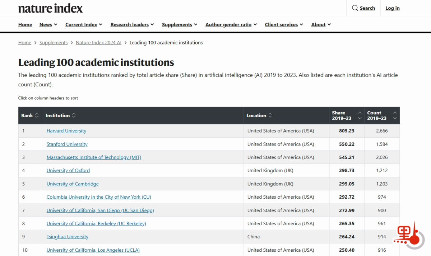
Task: Click the Count value 2,026
Action: pos(382,157)
